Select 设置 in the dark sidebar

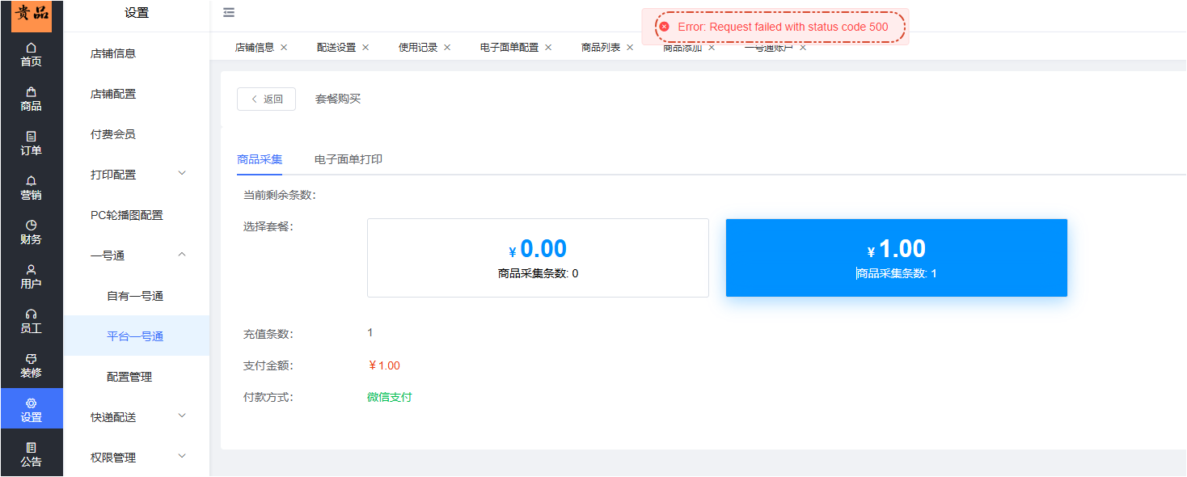(x=32, y=410)
